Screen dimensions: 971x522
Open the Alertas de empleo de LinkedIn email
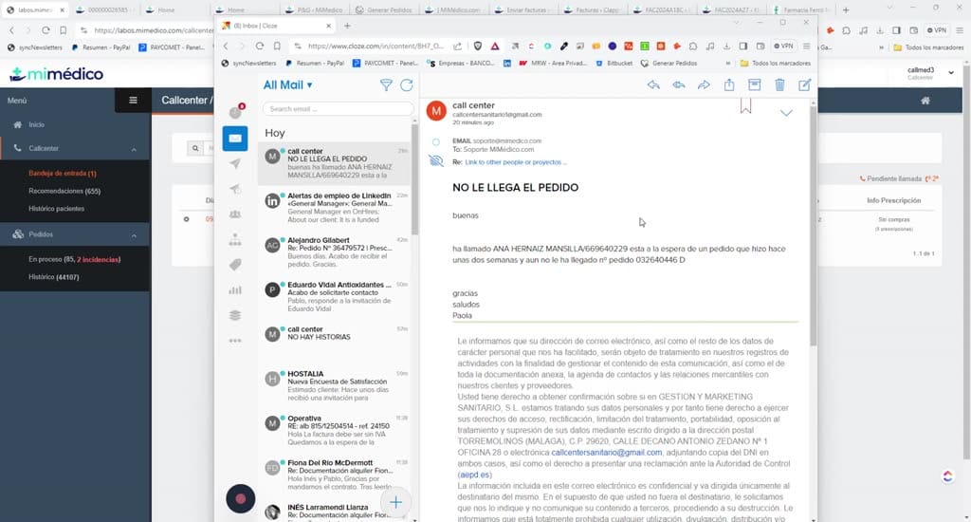pos(335,208)
